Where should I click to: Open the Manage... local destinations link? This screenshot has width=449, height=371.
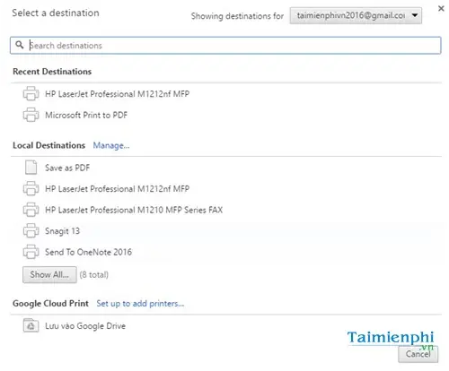coord(111,145)
